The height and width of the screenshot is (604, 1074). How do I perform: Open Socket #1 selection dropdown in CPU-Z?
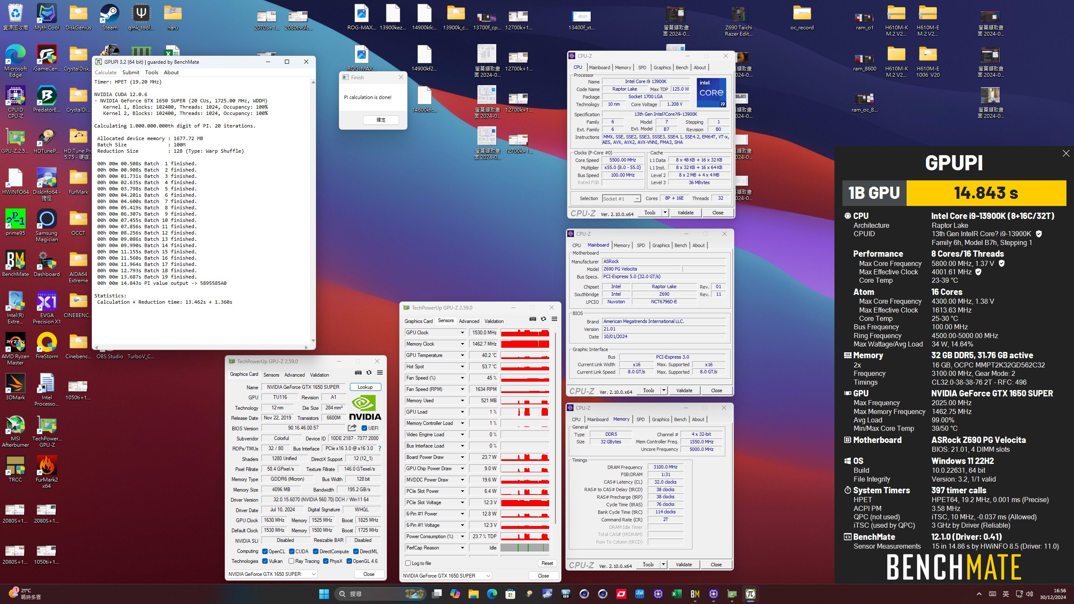[x=622, y=199]
